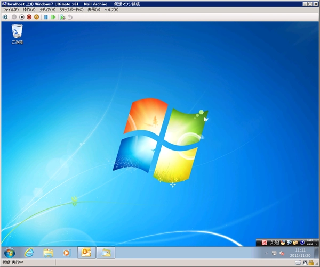The height and width of the screenshot is (267, 320).
Task: Click the green Reset toolbar icon
Action: [x=53, y=18]
